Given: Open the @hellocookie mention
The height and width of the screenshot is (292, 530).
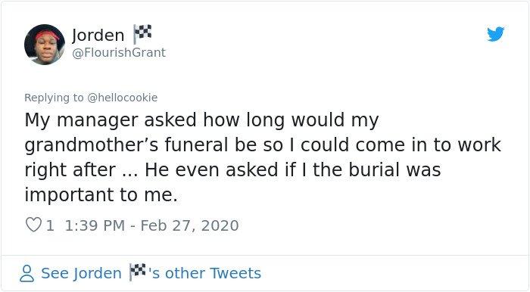Looking at the screenshot, I should click(123, 98).
